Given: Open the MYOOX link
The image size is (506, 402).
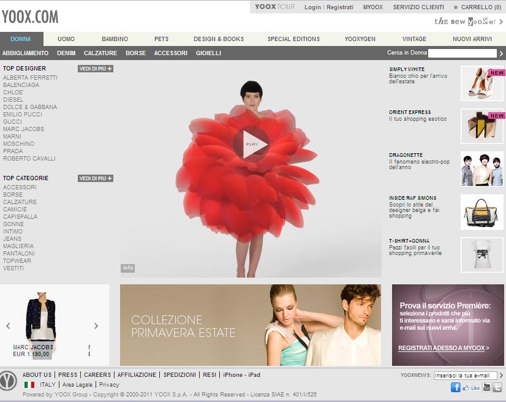Looking at the screenshot, I should (x=372, y=7).
